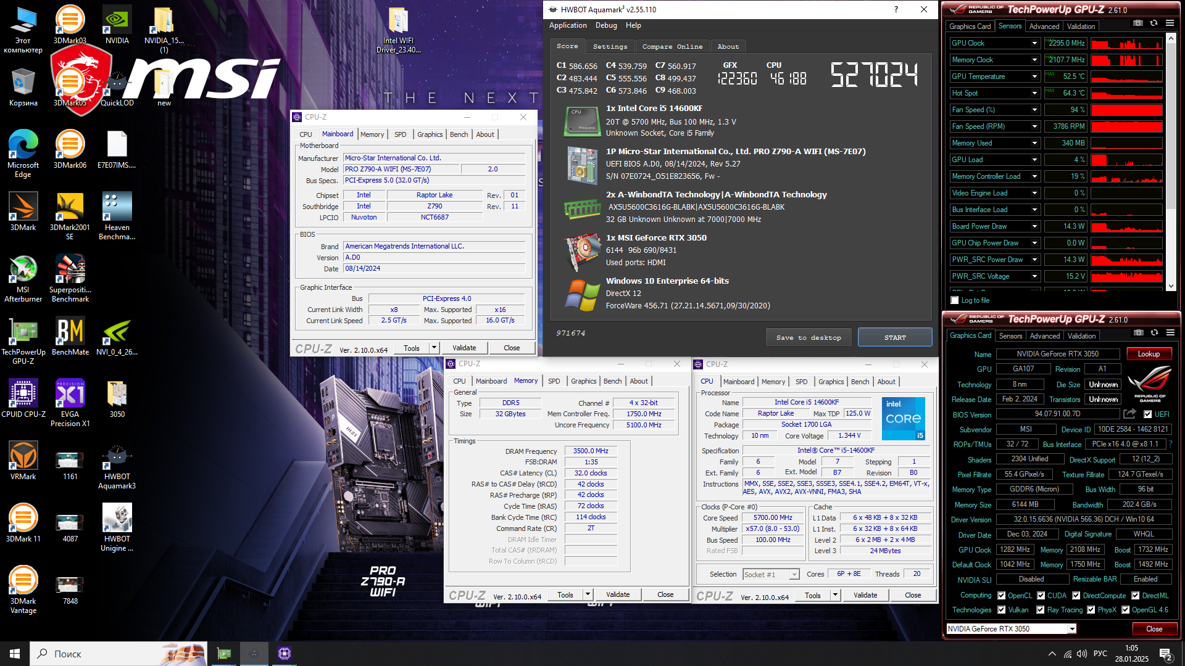Open Tools dropdown arrow in Mainboard CPU-Z window
This screenshot has width=1185, height=666.
click(x=434, y=348)
